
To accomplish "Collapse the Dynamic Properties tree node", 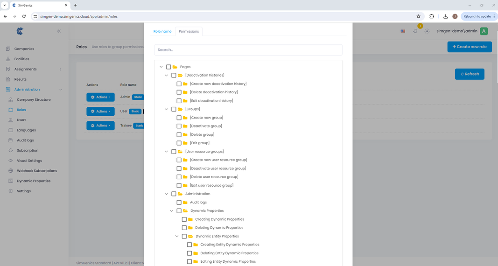I will click(x=171, y=211).
